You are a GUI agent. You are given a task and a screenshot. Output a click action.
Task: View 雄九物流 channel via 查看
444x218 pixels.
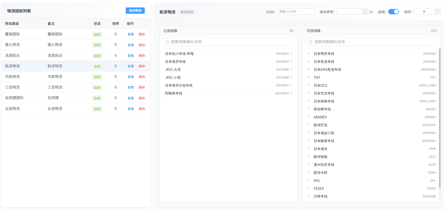(x=131, y=45)
